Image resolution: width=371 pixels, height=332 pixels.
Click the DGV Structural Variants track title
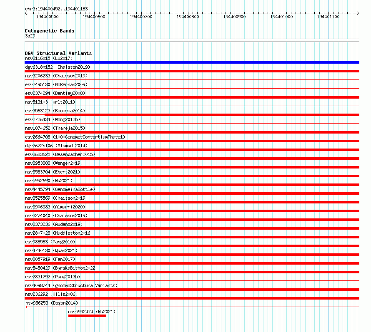(58, 53)
